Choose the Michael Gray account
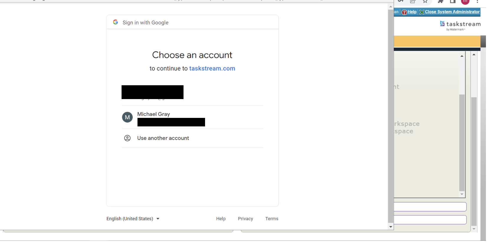 (153, 114)
